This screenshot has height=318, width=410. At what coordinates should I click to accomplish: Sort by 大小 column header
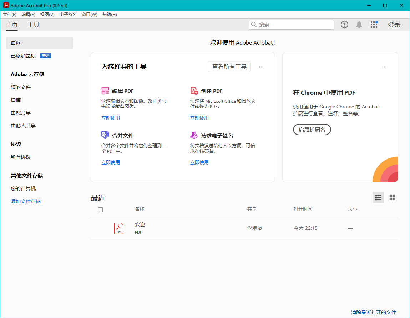coord(353,209)
